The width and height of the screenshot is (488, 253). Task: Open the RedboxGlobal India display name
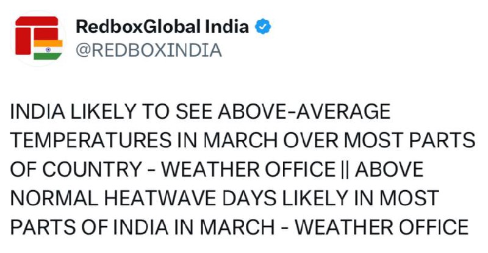(162, 26)
